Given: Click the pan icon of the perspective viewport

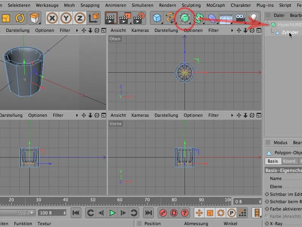Looking at the screenshot, I should click(x=83, y=30).
